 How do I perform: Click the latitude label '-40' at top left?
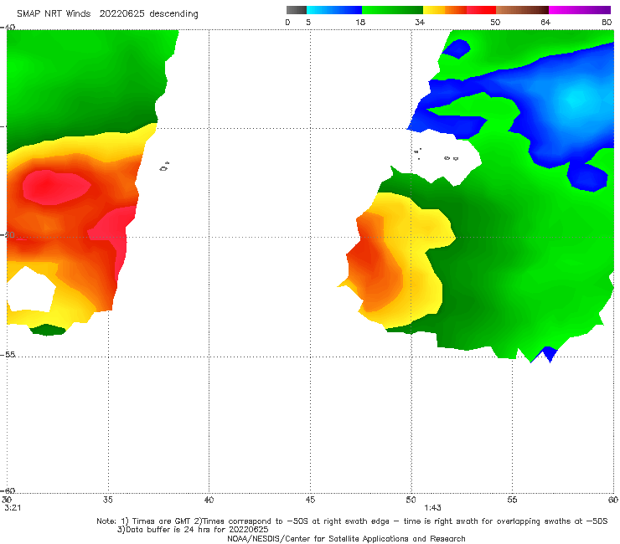(8, 28)
